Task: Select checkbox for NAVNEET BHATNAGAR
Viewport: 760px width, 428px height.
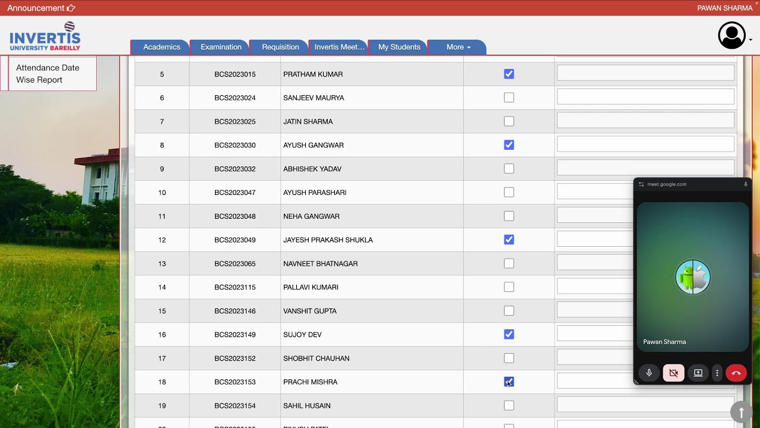Action: tap(509, 263)
